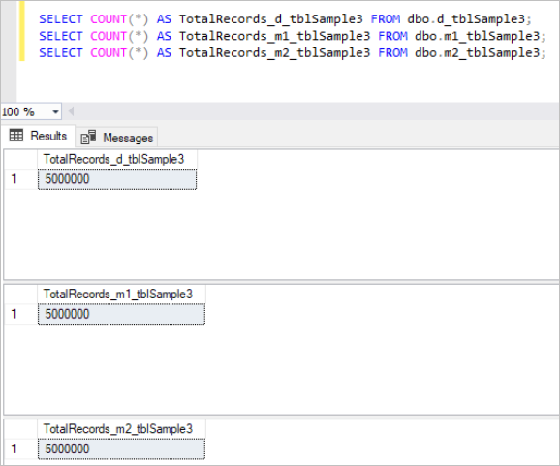Viewport: 560px width, 466px height.
Task: Click the zoom percentage text field
Action: click(26, 112)
